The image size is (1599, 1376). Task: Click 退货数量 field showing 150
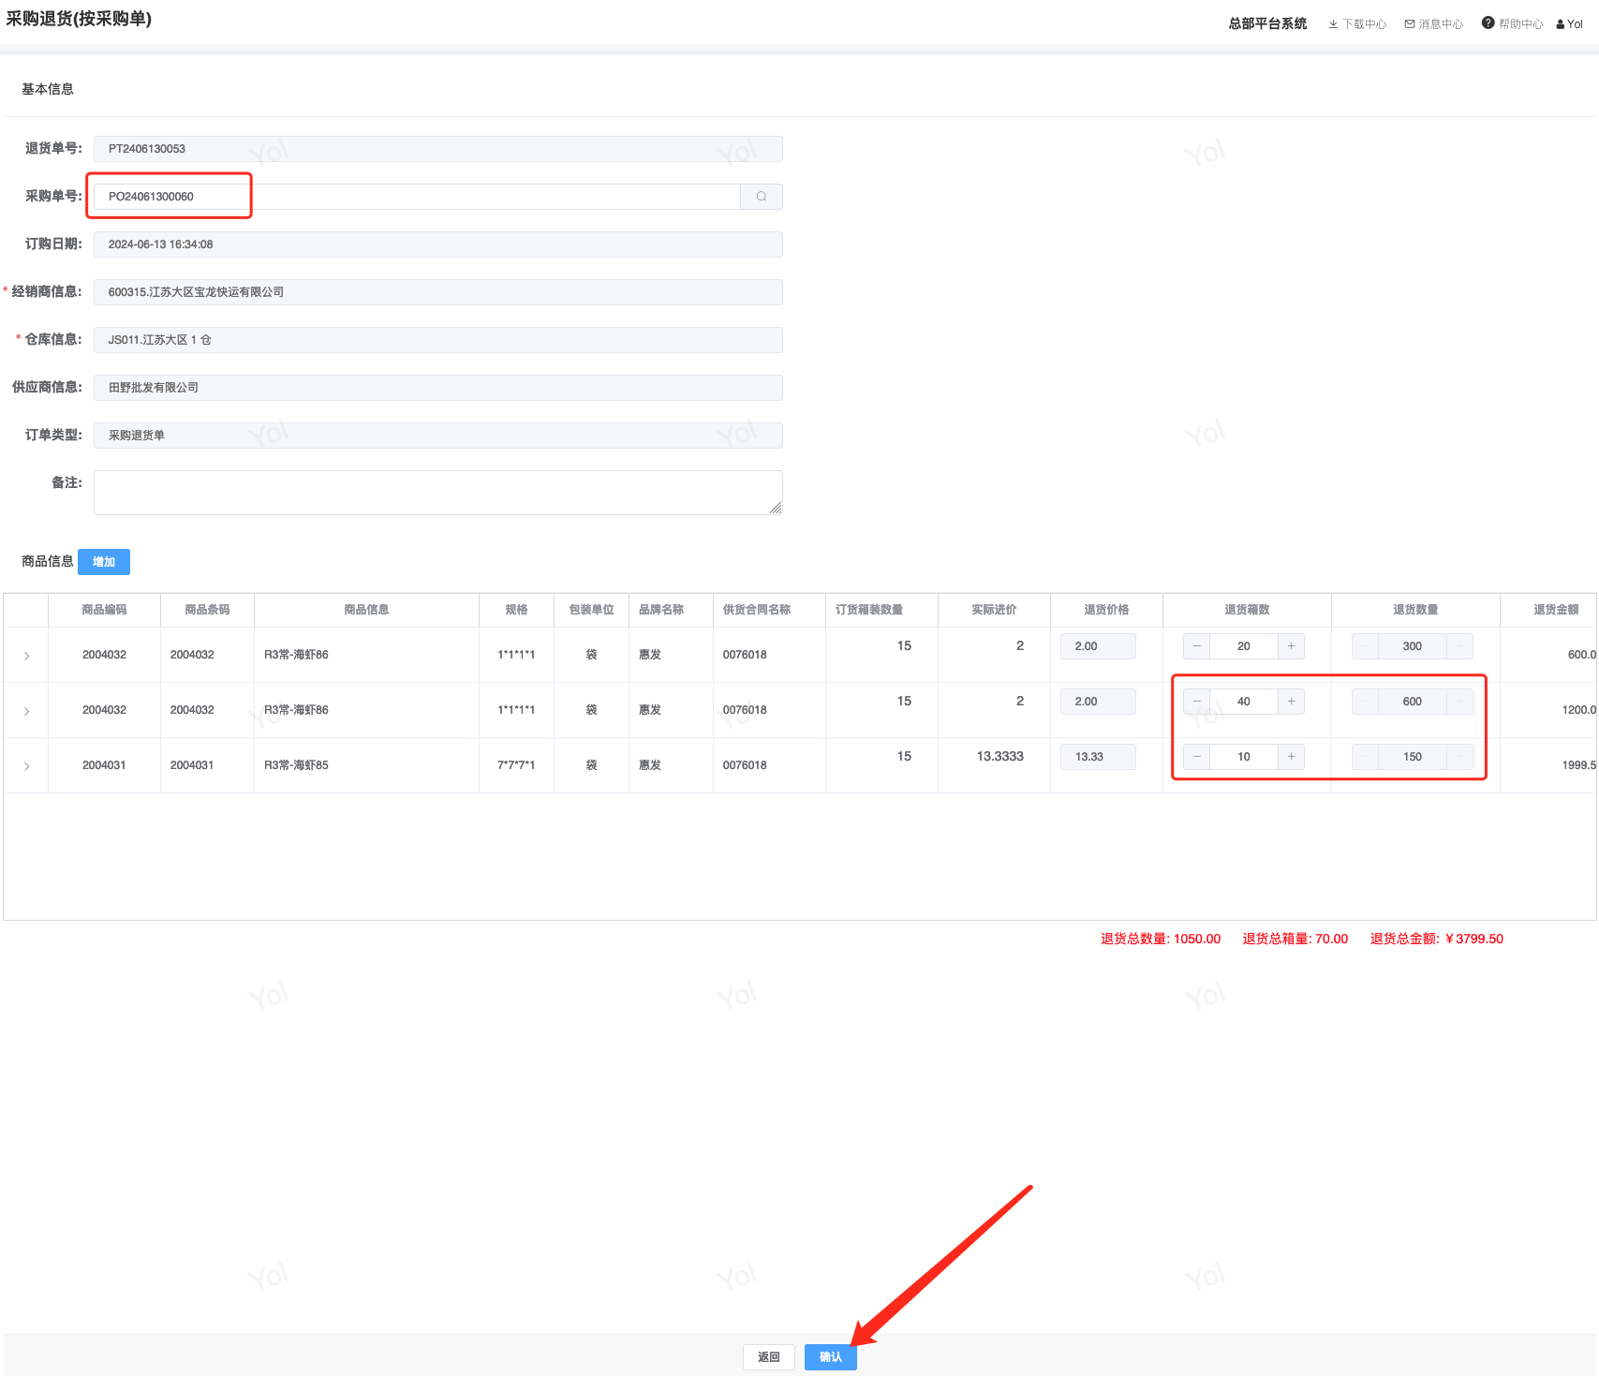(1413, 757)
